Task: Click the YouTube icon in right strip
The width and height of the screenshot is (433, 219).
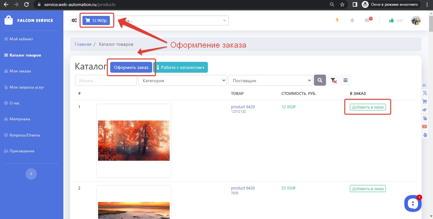Action: pyautogui.click(x=425, y=127)
